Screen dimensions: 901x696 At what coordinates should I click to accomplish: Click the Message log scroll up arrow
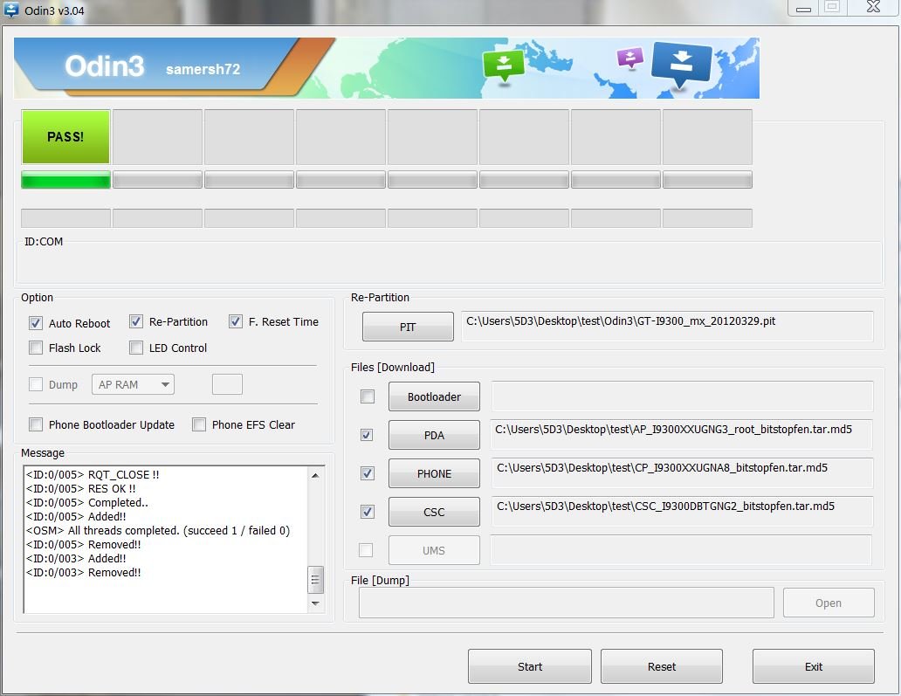[x=315, y=475]
